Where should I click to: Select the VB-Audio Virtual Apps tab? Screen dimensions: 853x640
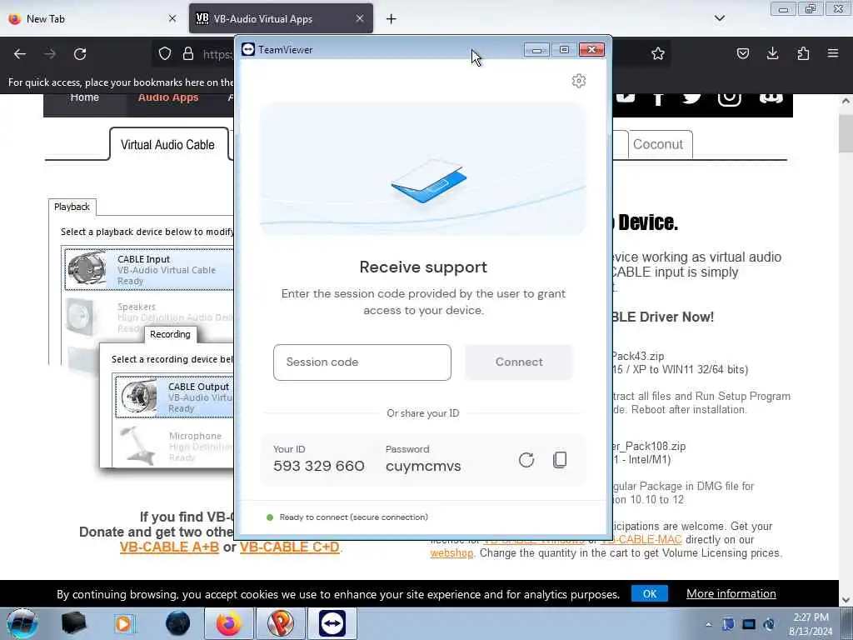pos(282,18)
